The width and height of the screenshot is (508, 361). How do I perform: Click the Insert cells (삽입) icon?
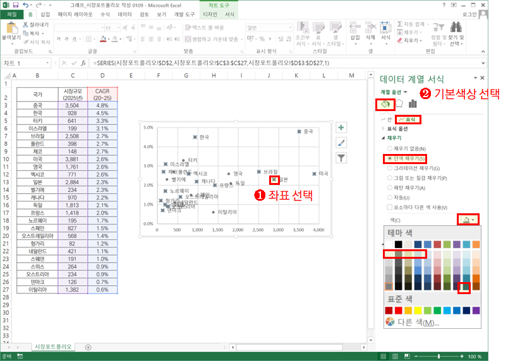(x=355, y=28)
